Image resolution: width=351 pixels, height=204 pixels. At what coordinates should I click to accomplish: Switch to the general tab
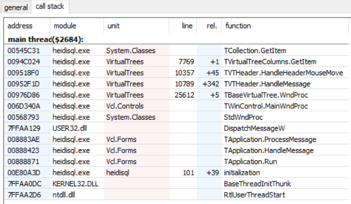click(16, 7)
